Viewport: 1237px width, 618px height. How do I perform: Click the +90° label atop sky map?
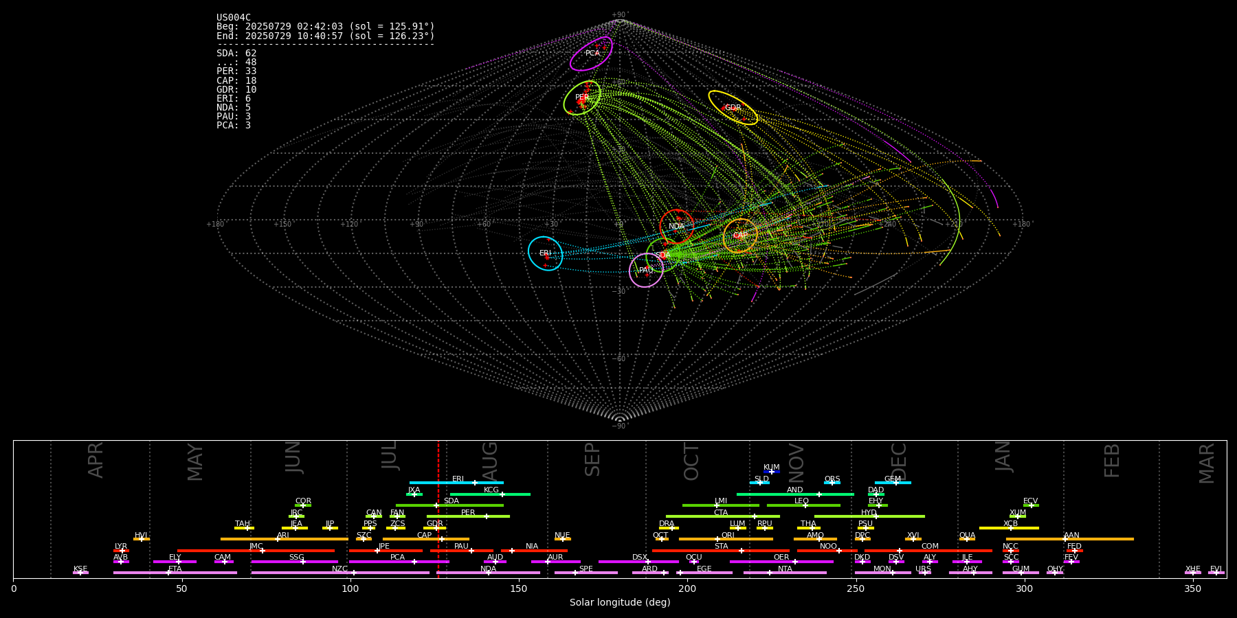[620, 15]
